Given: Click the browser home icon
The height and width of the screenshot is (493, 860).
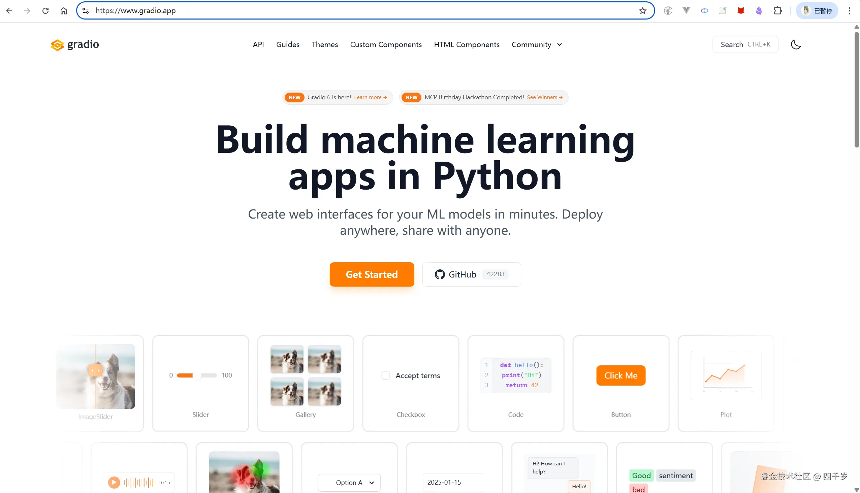Looking at the screenshot, I should click(64, 10).
